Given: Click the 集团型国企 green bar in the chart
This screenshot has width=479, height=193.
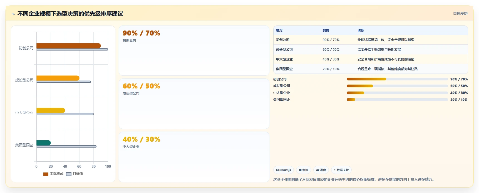Looking at the screenshot, I should [x=44, y=143].
